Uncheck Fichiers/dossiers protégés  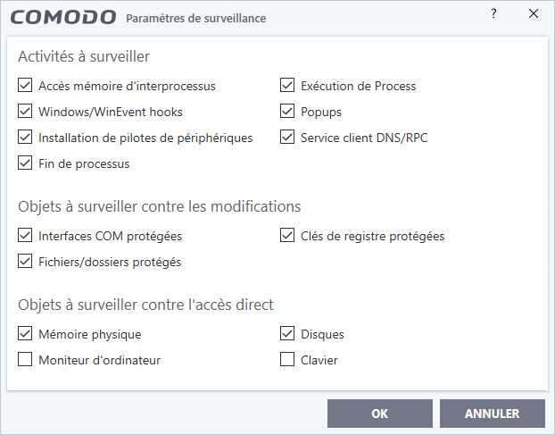point(25,262)
